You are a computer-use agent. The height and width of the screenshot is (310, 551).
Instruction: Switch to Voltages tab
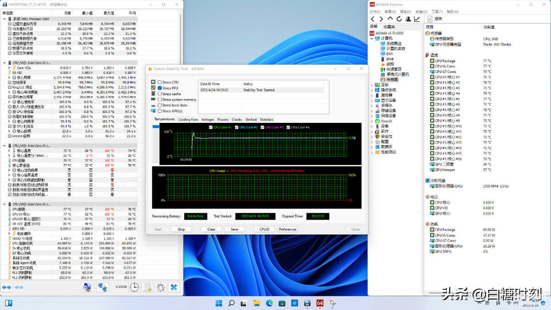tap(208, 120)
